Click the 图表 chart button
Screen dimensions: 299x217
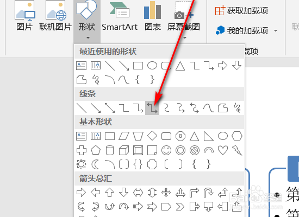[153, 16]
